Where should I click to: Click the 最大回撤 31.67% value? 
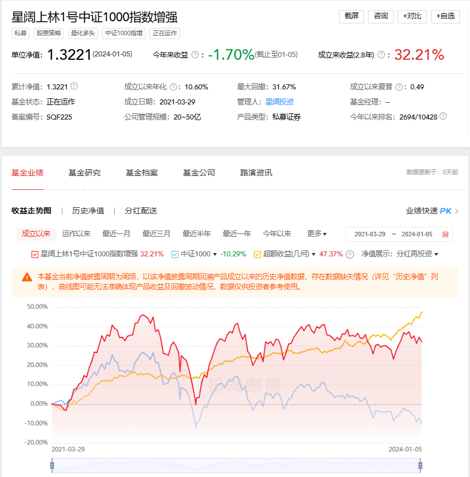(284, 87)
